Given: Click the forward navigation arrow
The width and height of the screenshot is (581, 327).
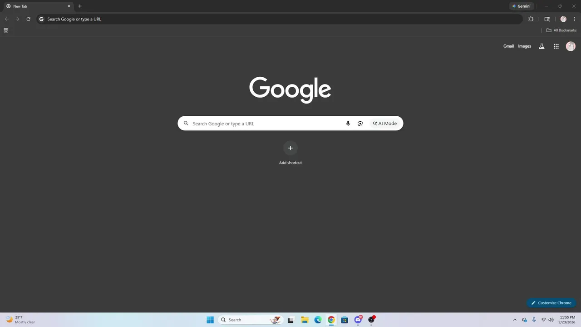Looking at the screenshot, I should pyautogui.click(x=18, y=19).
